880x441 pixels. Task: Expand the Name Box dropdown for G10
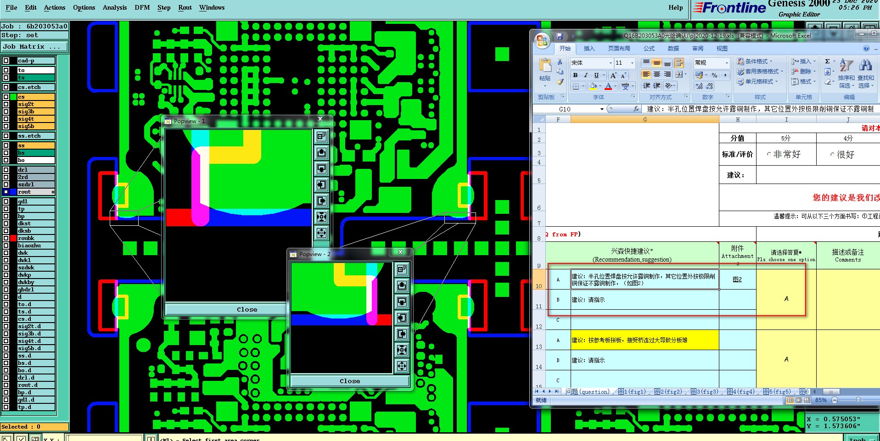click(x=602, y=109)
